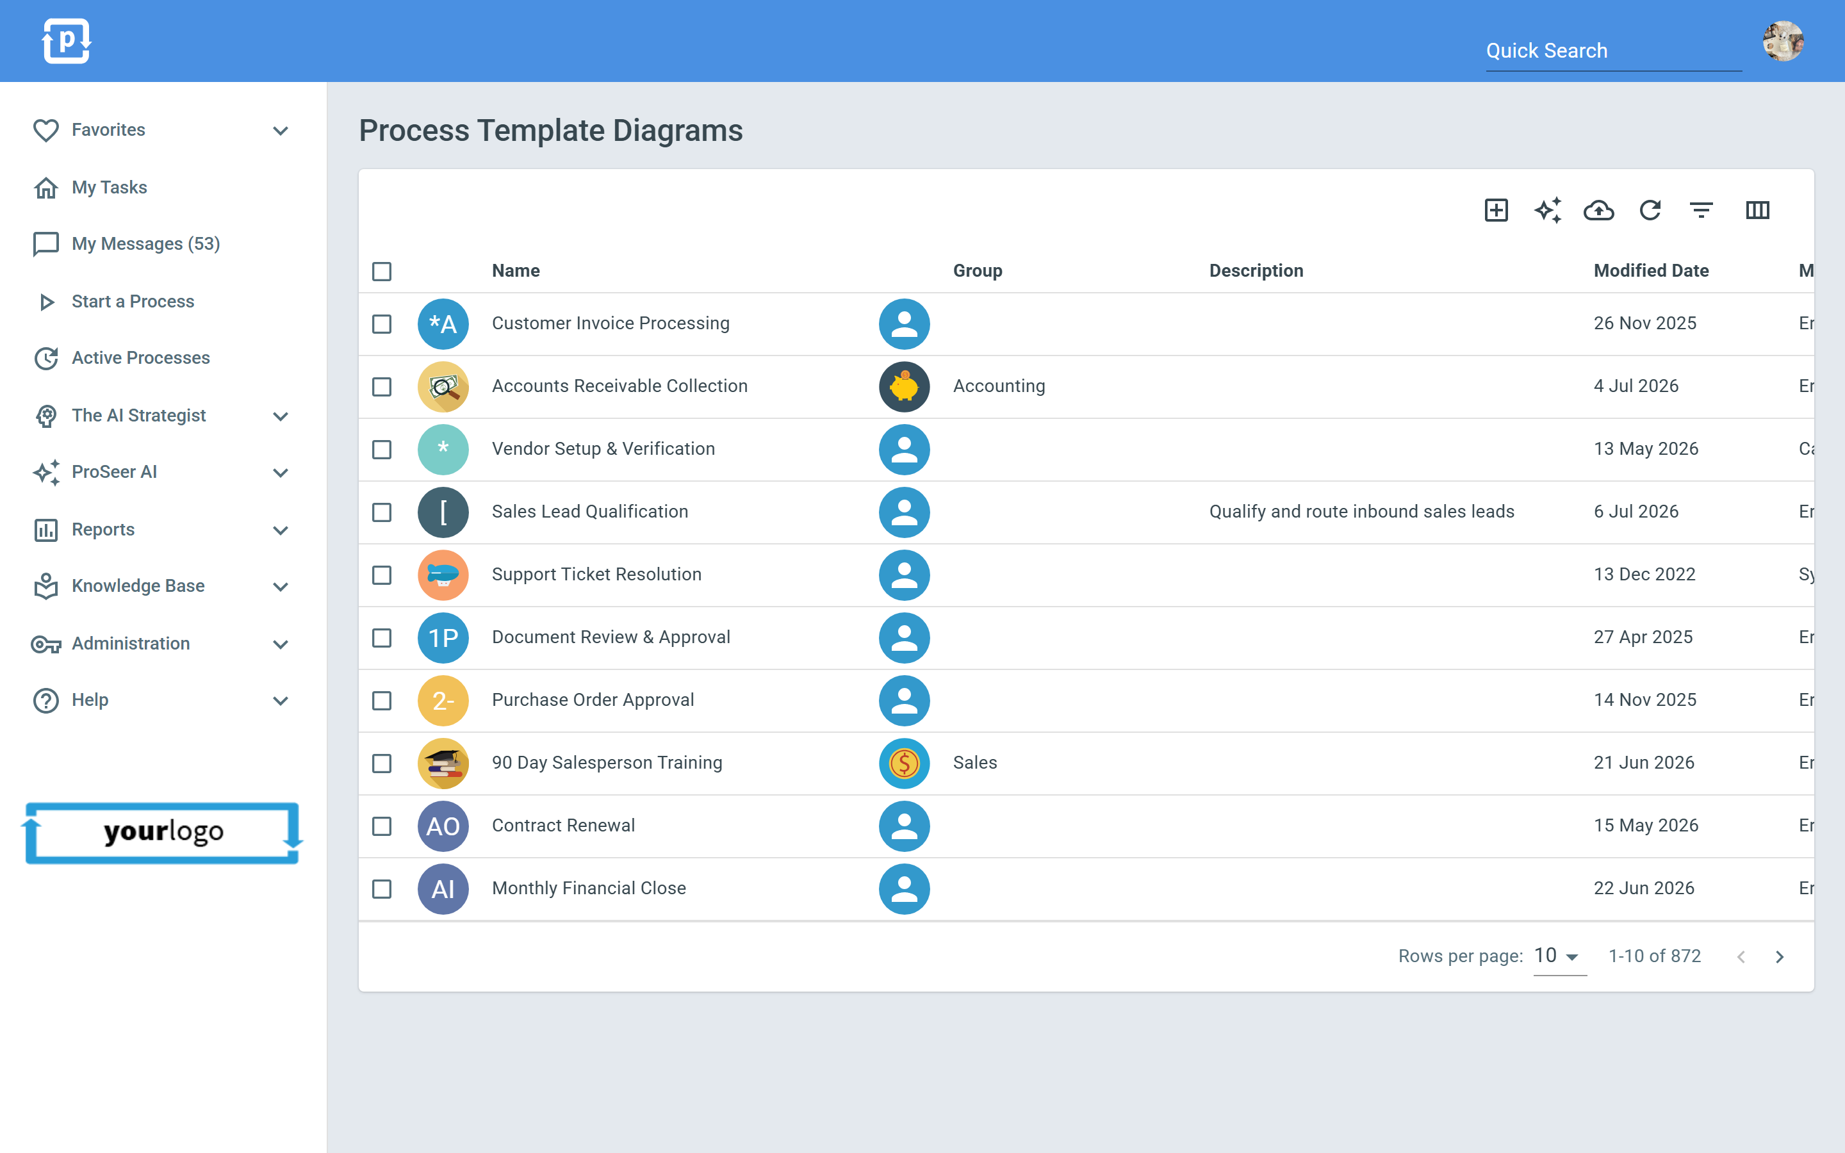
Task: Click the Contract Renewal AO icon
Action: [443, 826]
